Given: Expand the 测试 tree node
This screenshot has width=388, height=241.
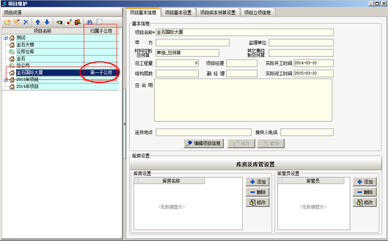Looking at the screenshot, I should point(5,38).
